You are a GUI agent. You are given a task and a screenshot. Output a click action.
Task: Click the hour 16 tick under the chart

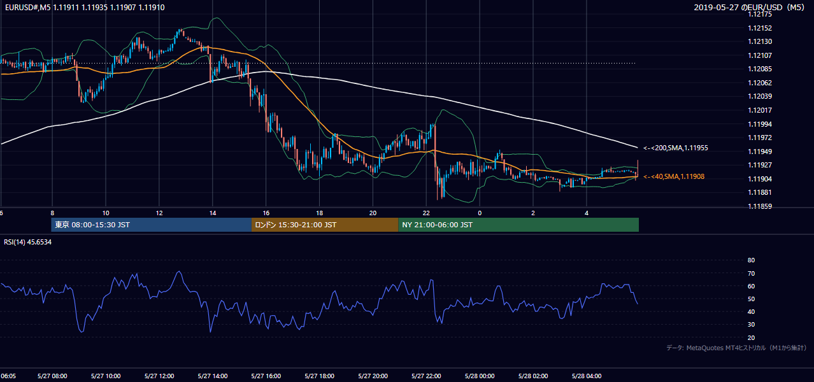pyautogui.click(x=266, y=213)
